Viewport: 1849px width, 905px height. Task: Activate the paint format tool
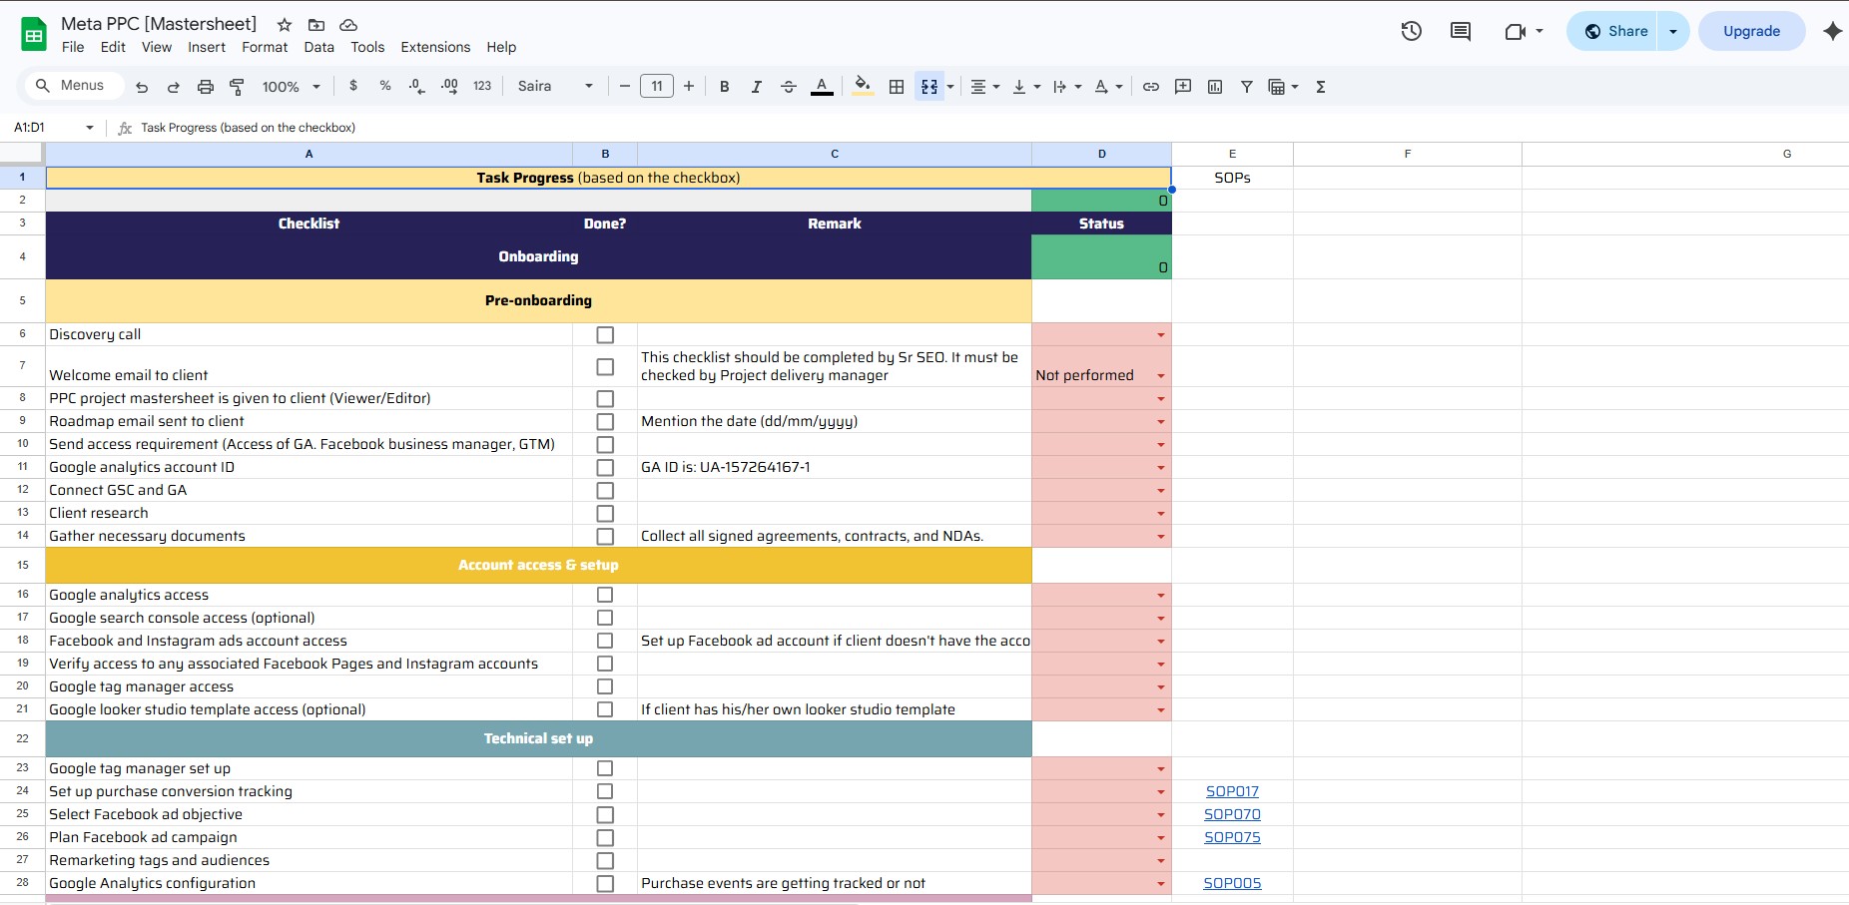238,87
